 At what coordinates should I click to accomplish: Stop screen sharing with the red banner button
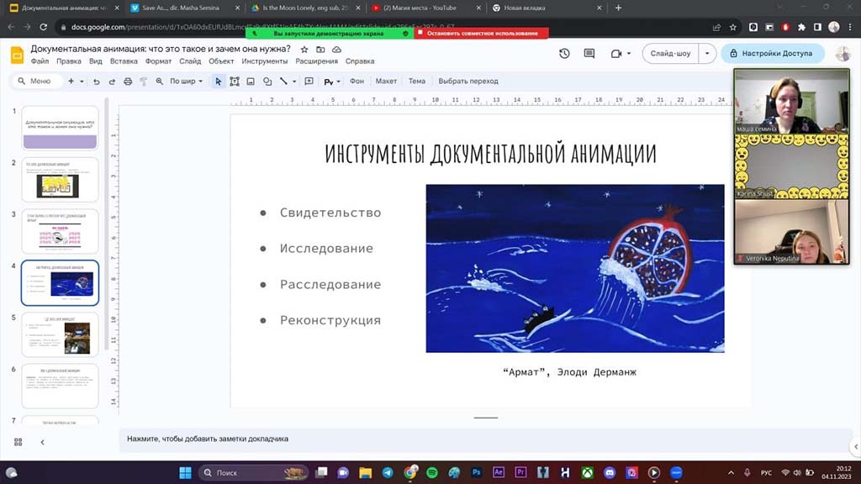point(481,34)
